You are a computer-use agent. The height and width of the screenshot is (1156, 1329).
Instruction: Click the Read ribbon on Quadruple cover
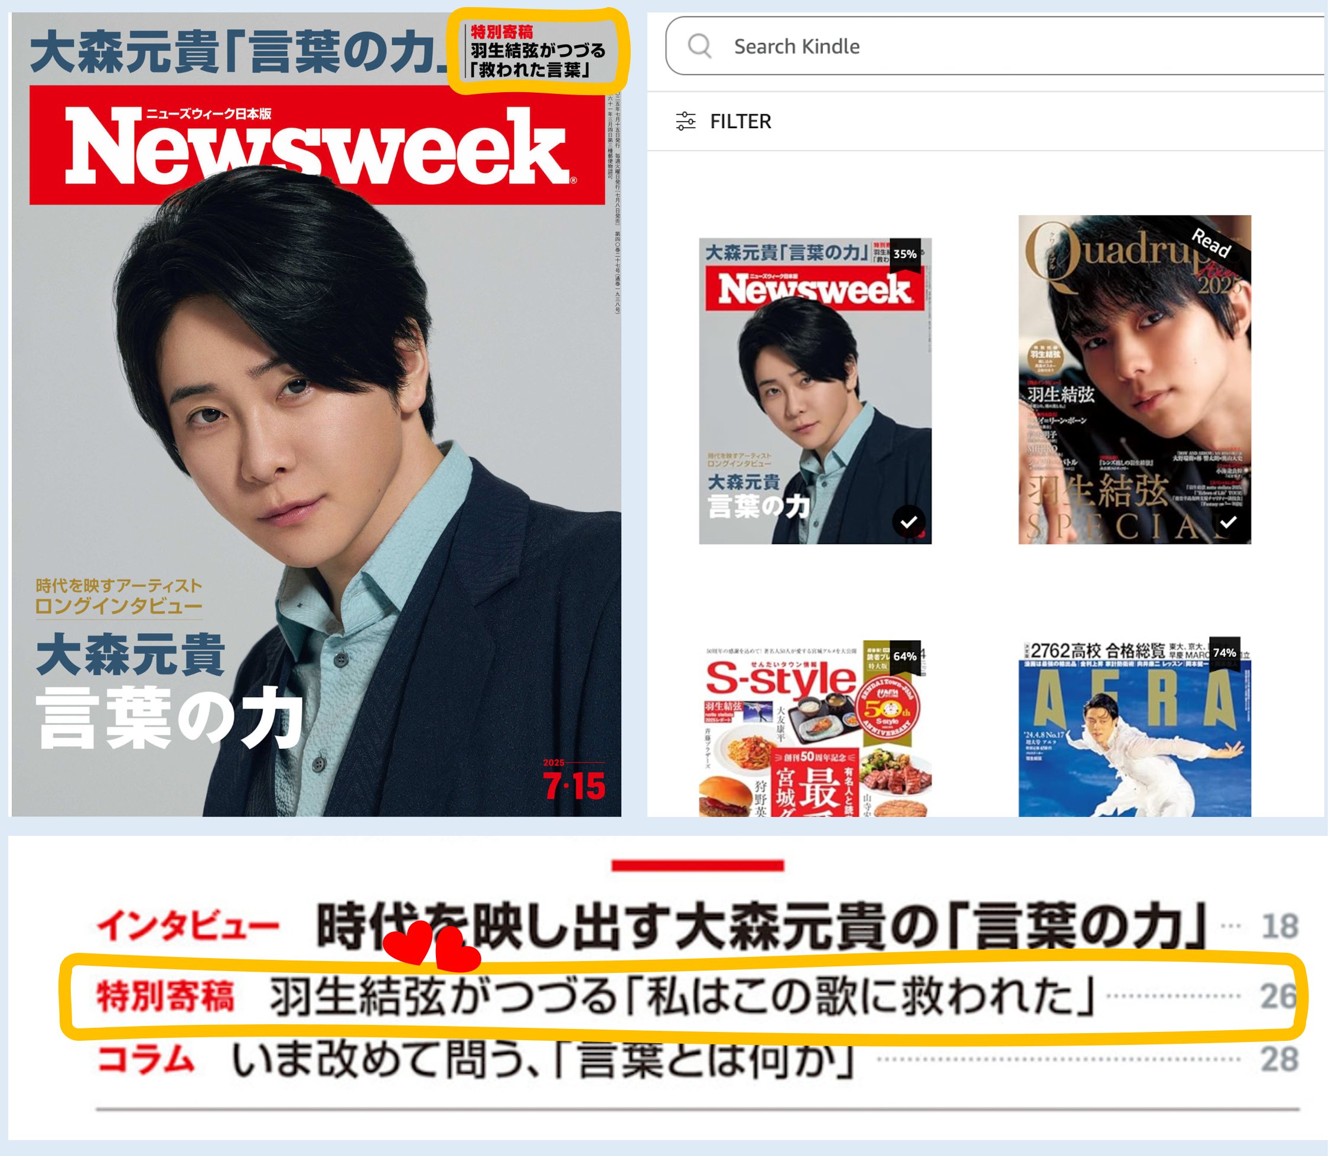point(1211,243)
